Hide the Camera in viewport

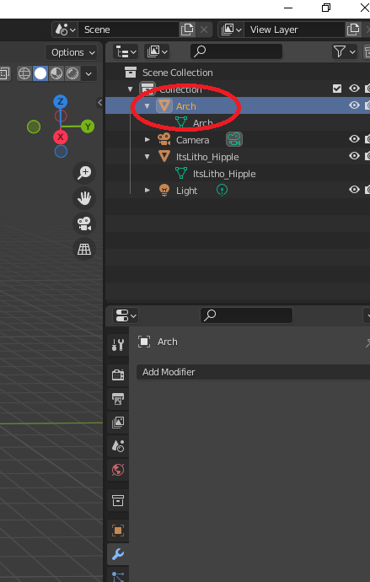click(354, 139)
